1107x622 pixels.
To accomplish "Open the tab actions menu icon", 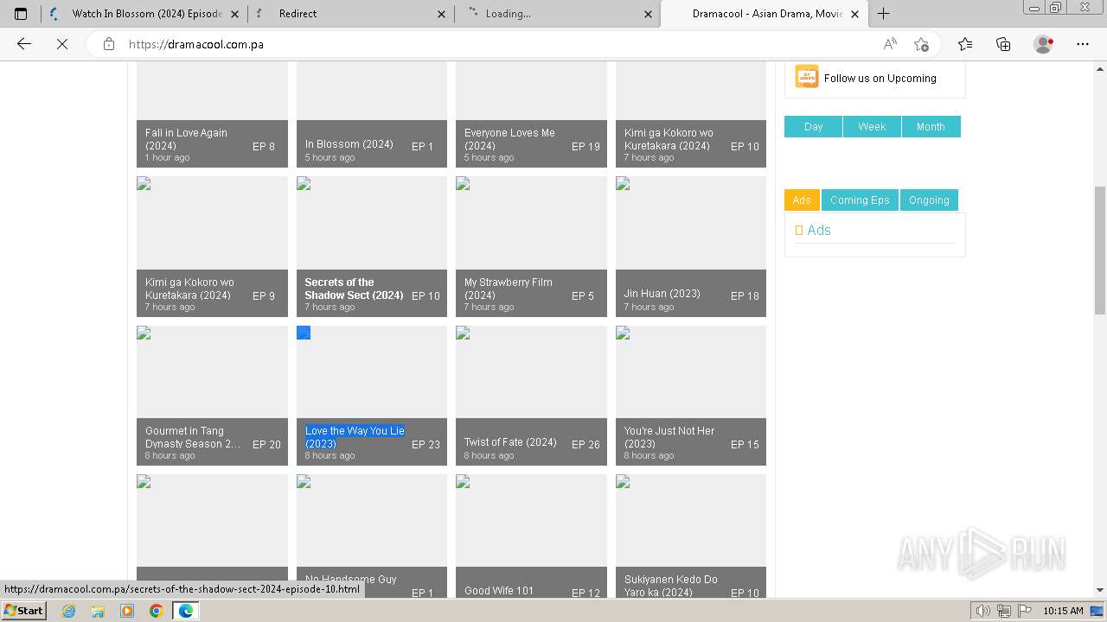I will 21,14.
